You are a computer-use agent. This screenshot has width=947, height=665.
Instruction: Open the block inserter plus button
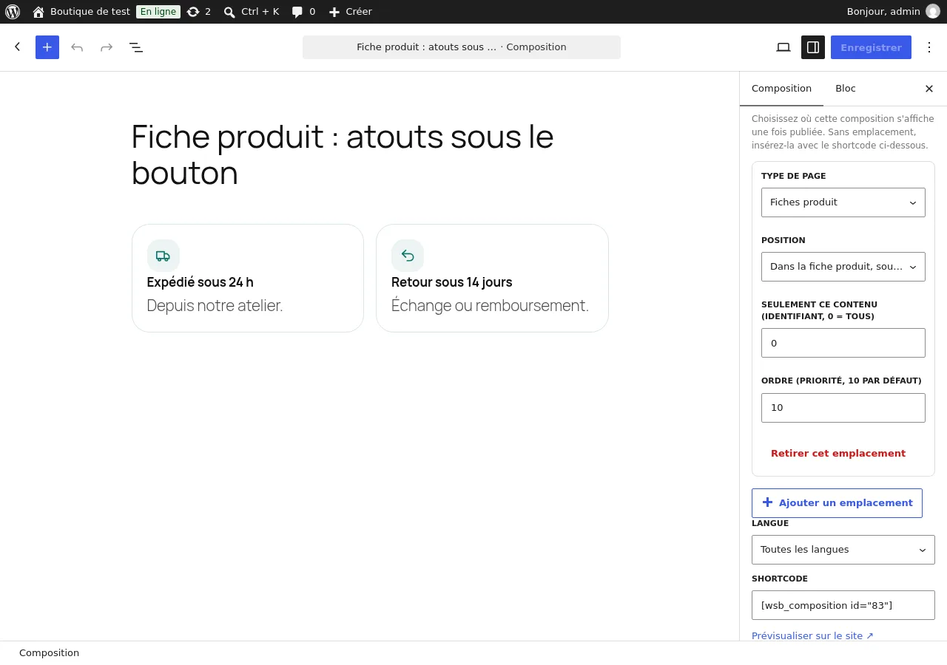pyautogui.click(x=47, y=47)
